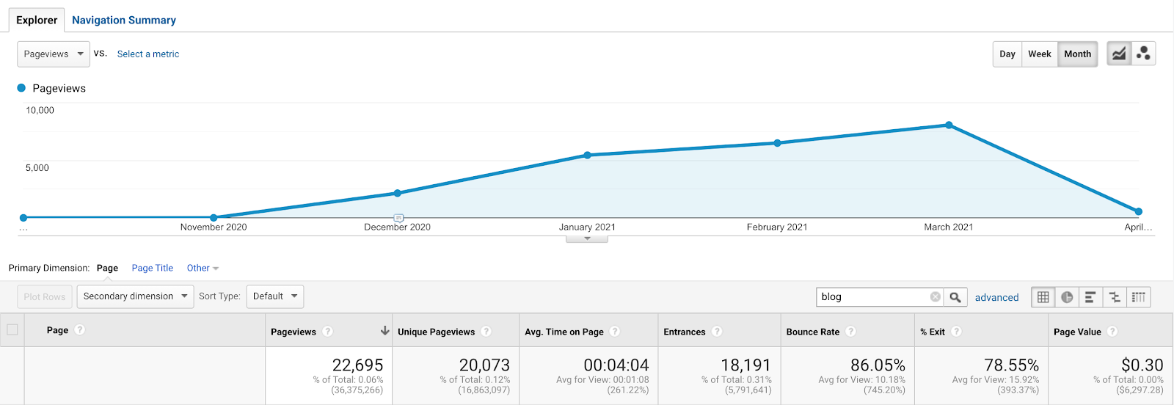Set primary dimension to Page
The height and width of the screenshot is (405, 1174).
click(107, 268)
